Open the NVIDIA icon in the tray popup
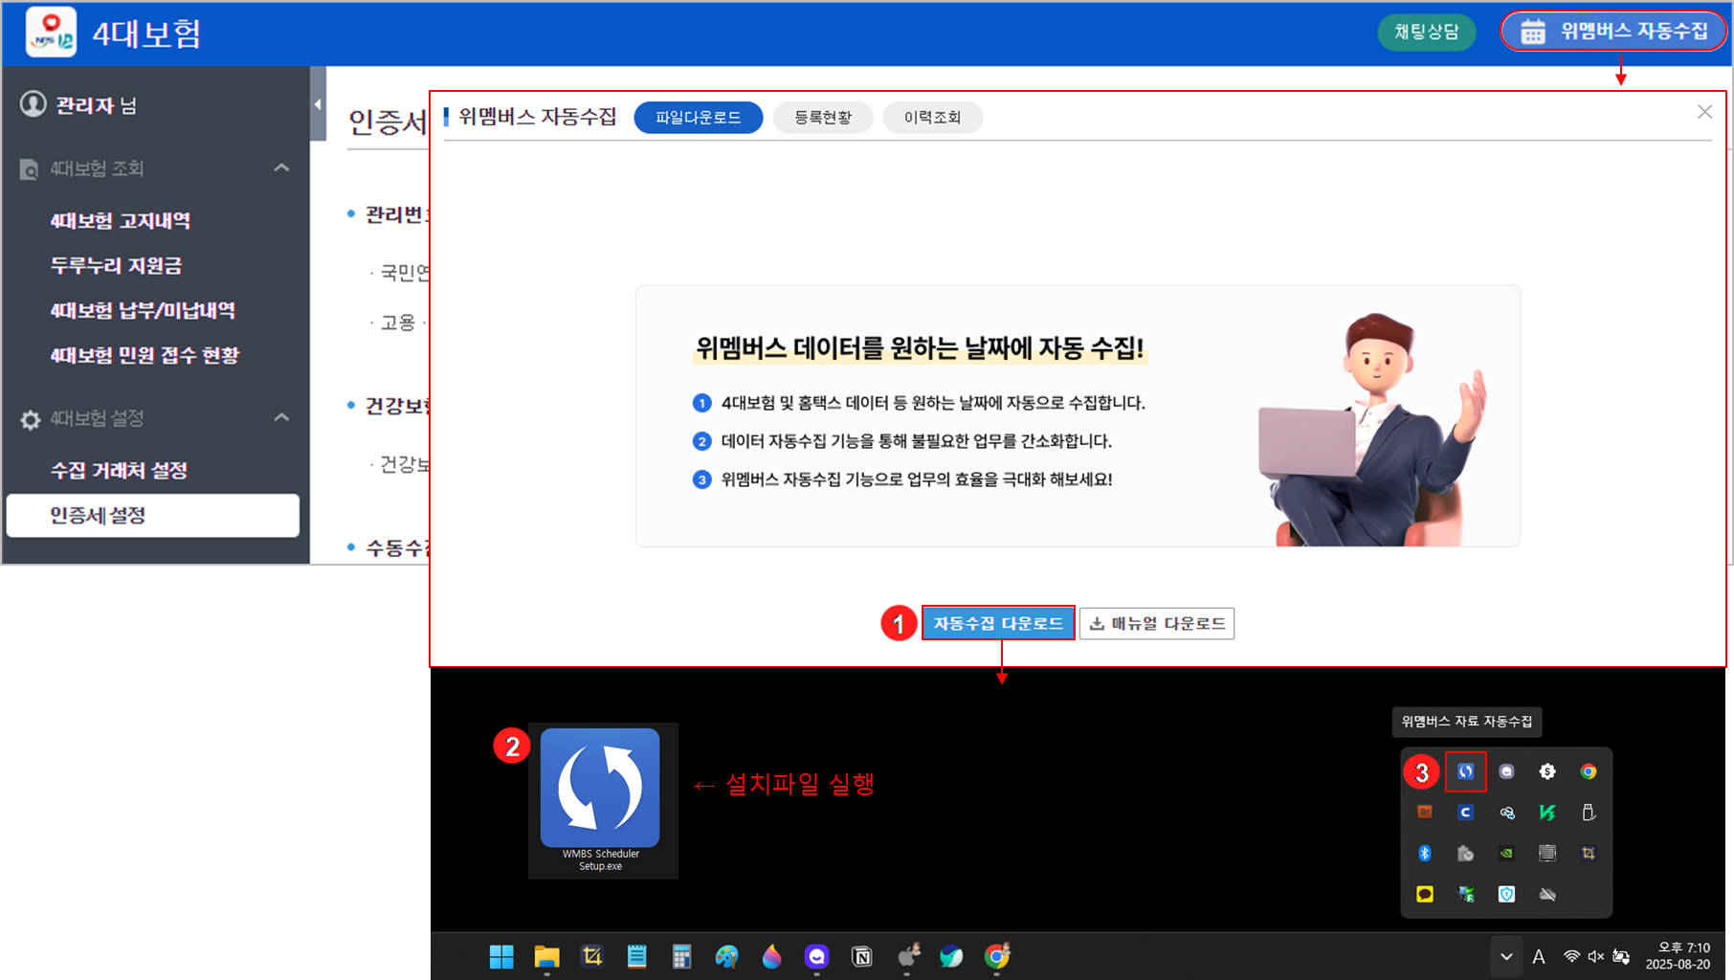This screenshot has width=1734, height=980. pos(1506,853)
